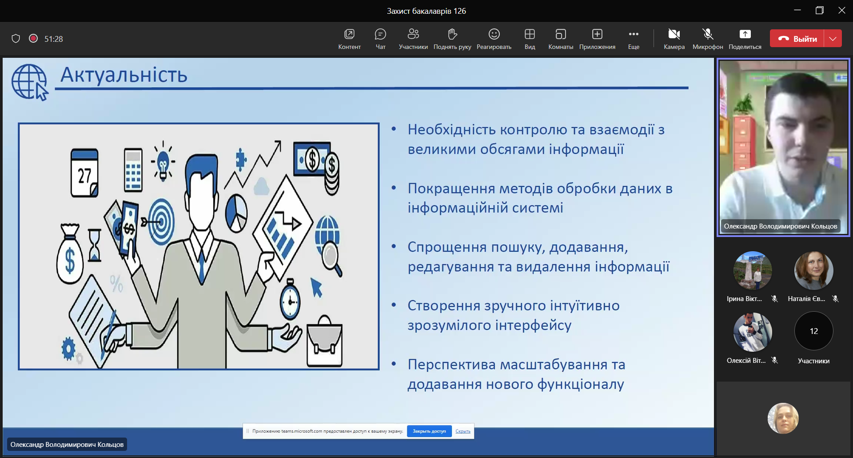The width and height of the screenshot is (853, 458).
Task: Open the Еще more options menu
Action: 634,39
